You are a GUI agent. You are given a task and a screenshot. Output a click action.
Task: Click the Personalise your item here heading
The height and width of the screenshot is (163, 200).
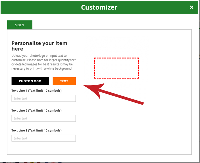tap(39, 46)
